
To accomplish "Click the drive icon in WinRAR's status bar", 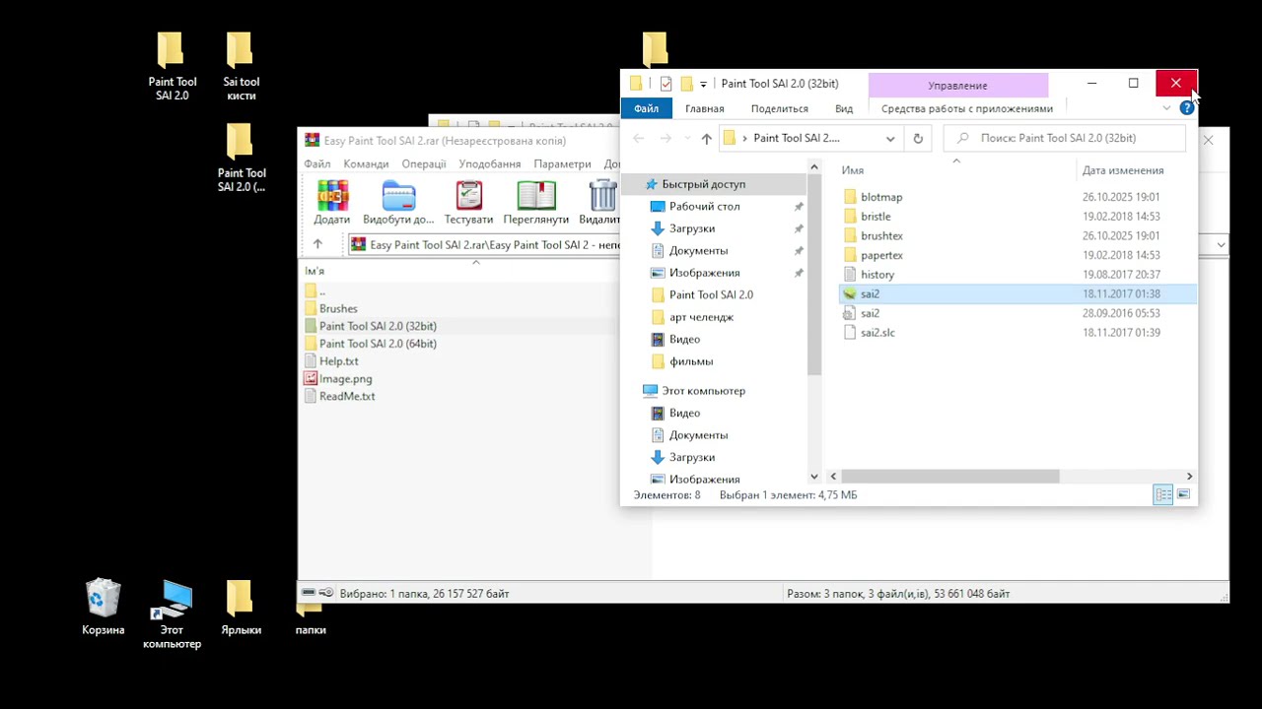I will coord(310,593).
